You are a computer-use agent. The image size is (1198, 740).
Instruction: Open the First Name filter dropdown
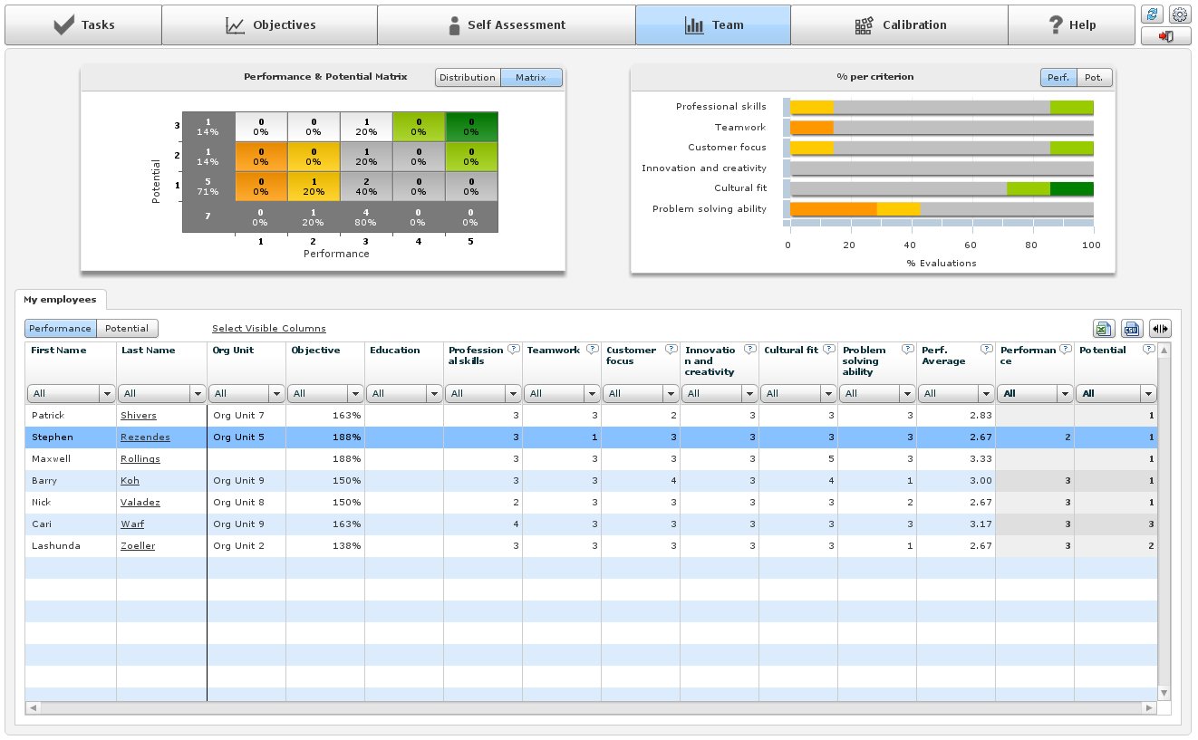click(x=72, y=394)
